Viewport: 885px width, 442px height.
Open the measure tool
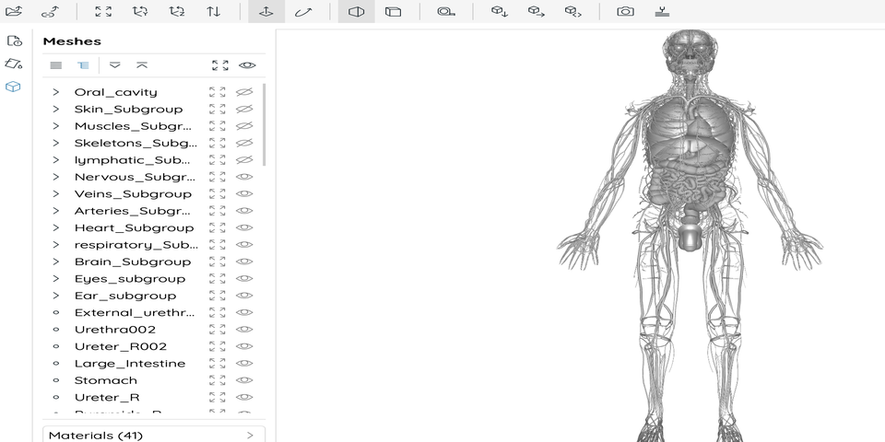pyautogui.click(x=445, y=12)
